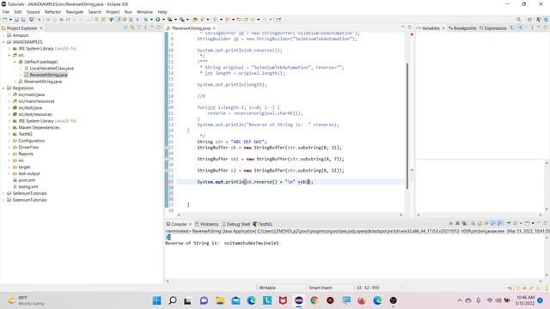The height and width of the screenshot is (309, 550).
Task: Click the Console horizontal scrollbar
Action: coord(354,281)
